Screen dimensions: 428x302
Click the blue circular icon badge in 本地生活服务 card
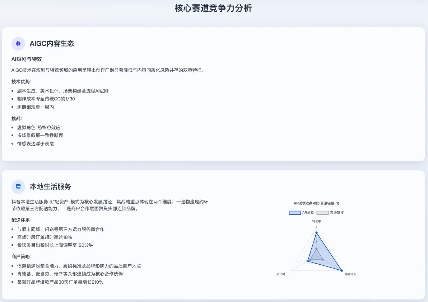coord(18,187)
